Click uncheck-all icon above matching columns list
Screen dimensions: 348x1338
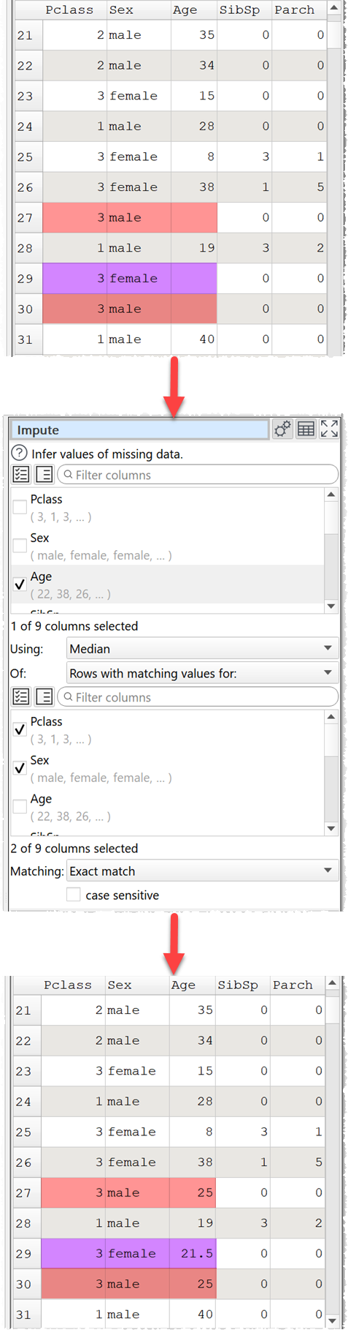[x=44, y=697]
